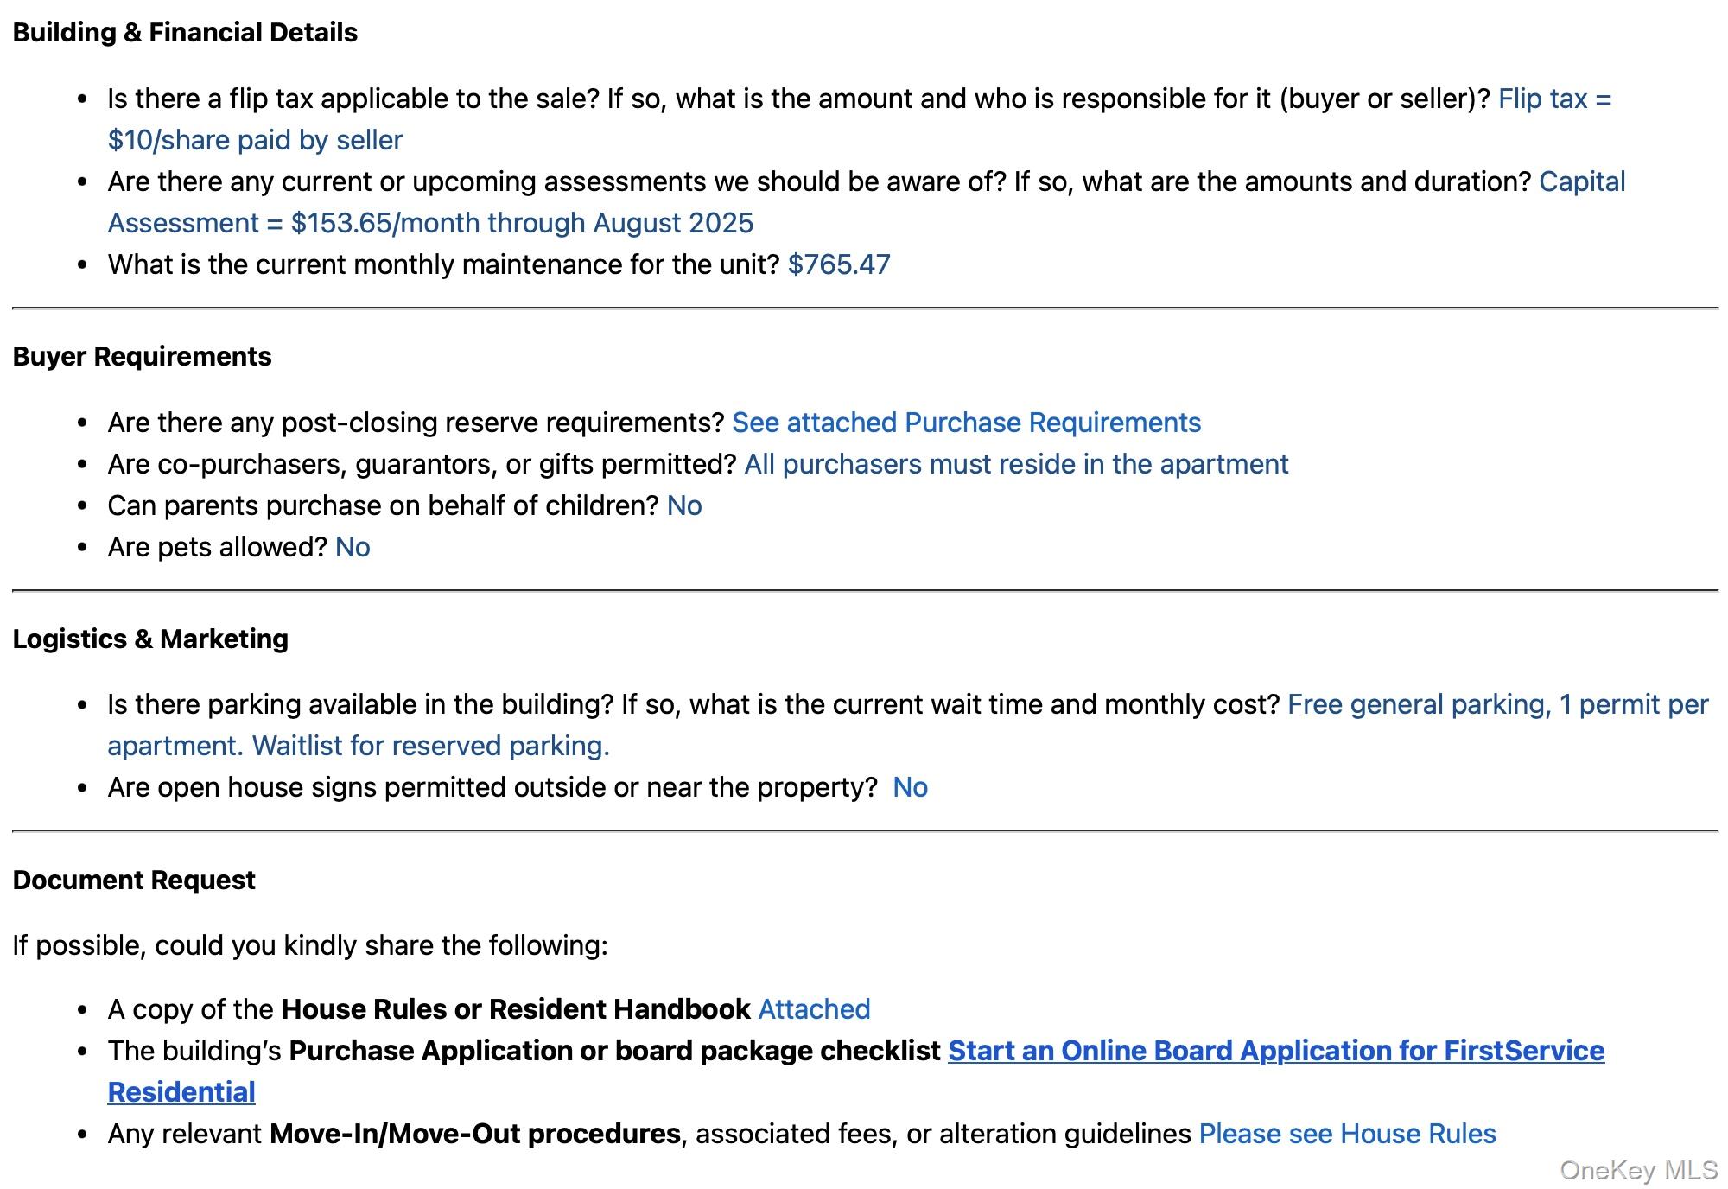Click 'No' after parents purchase question
Image resolution: width=1728 pixels, height=1189 pixels.
tap(684, 505)
